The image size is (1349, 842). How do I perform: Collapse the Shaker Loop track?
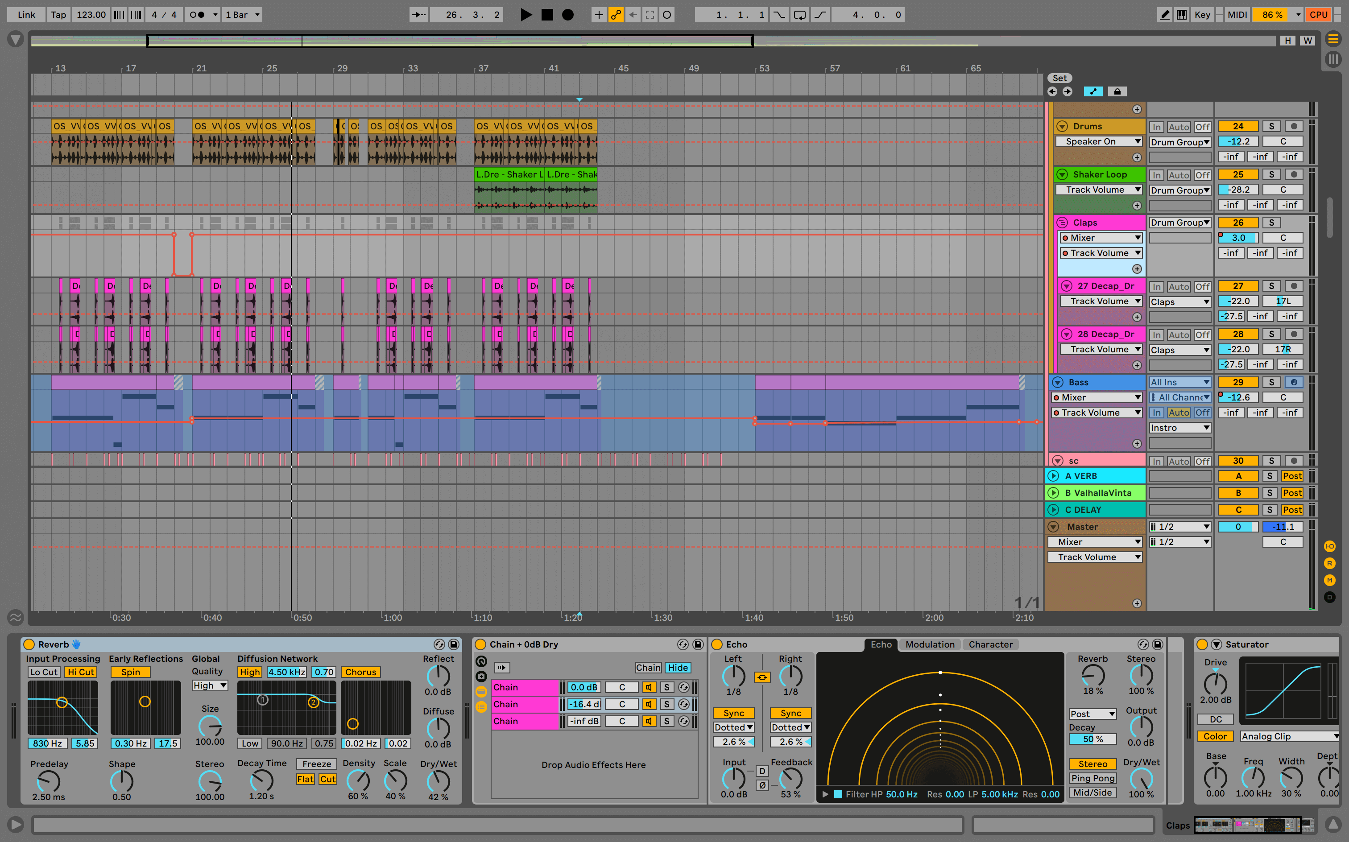[1062, 174]
